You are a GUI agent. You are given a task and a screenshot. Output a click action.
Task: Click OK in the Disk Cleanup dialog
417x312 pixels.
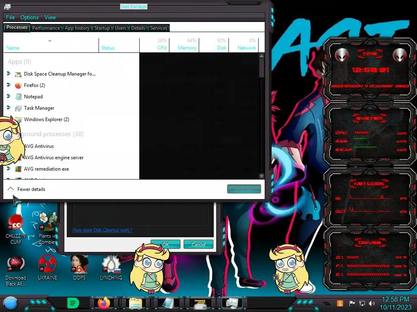pos(165,244)
